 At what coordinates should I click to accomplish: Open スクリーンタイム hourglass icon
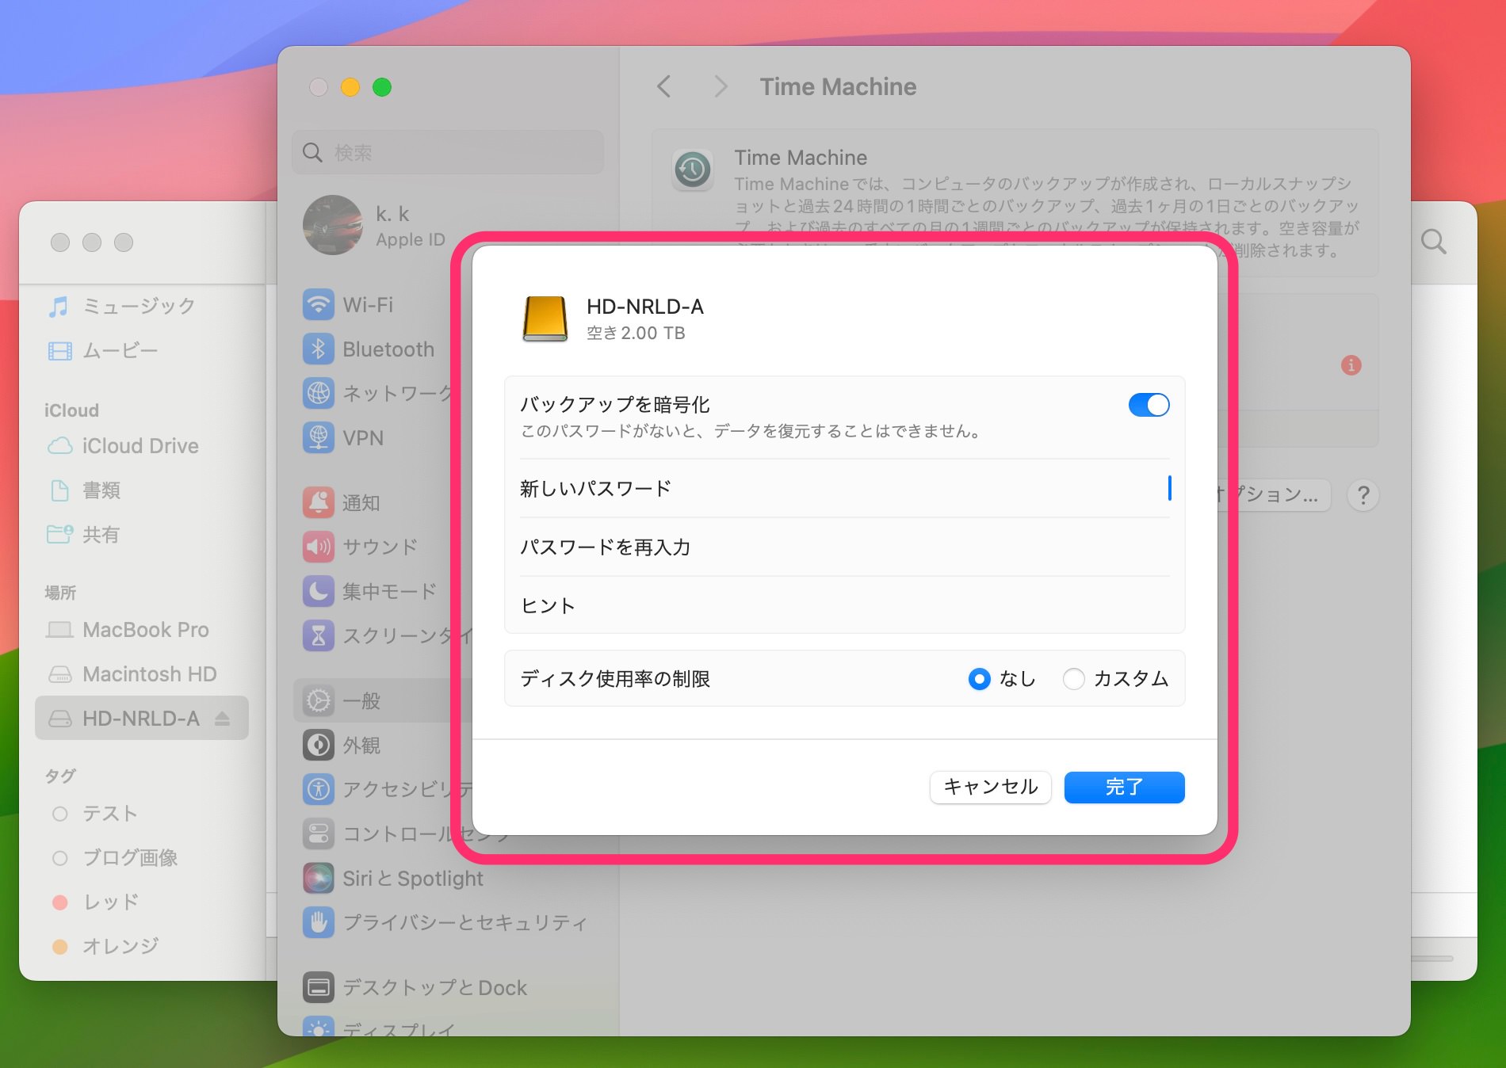319,635
